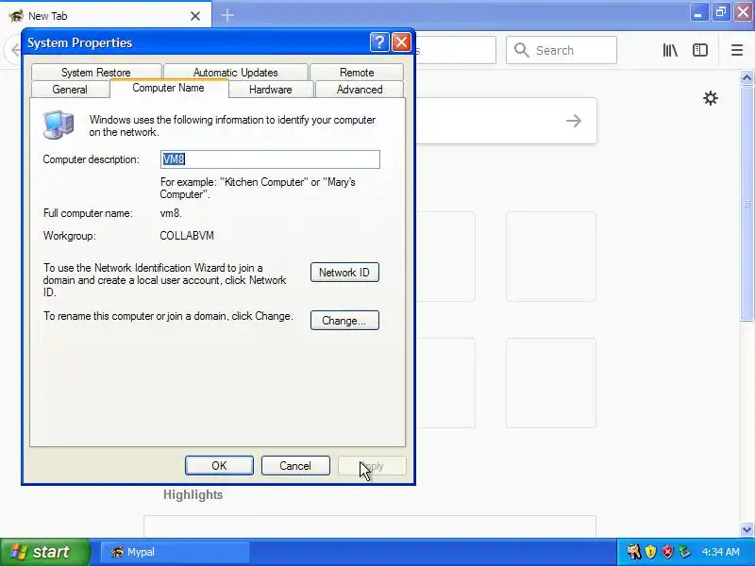Open the browser hamburger menu
The width and height of the screenshot is (755, 566).
click(x=737, y=50)
